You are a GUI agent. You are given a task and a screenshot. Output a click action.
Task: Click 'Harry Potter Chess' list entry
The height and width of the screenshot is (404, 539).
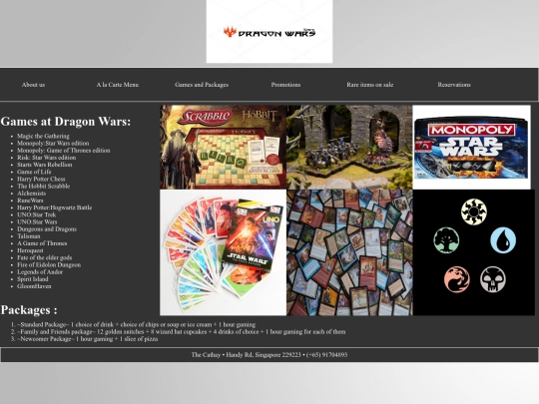point(41,179)
